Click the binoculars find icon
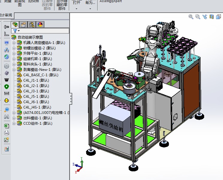Screen dimensions: 223x180 coord(7,117)
